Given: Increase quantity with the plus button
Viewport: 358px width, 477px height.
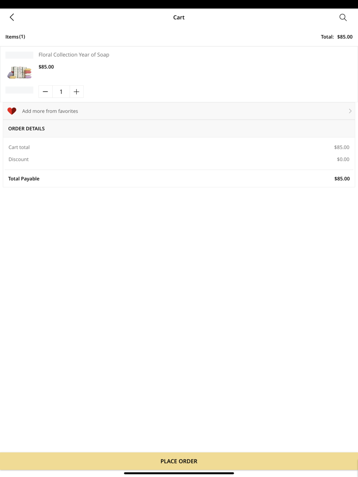Looking at the screenshot, I should click(77, 92).
